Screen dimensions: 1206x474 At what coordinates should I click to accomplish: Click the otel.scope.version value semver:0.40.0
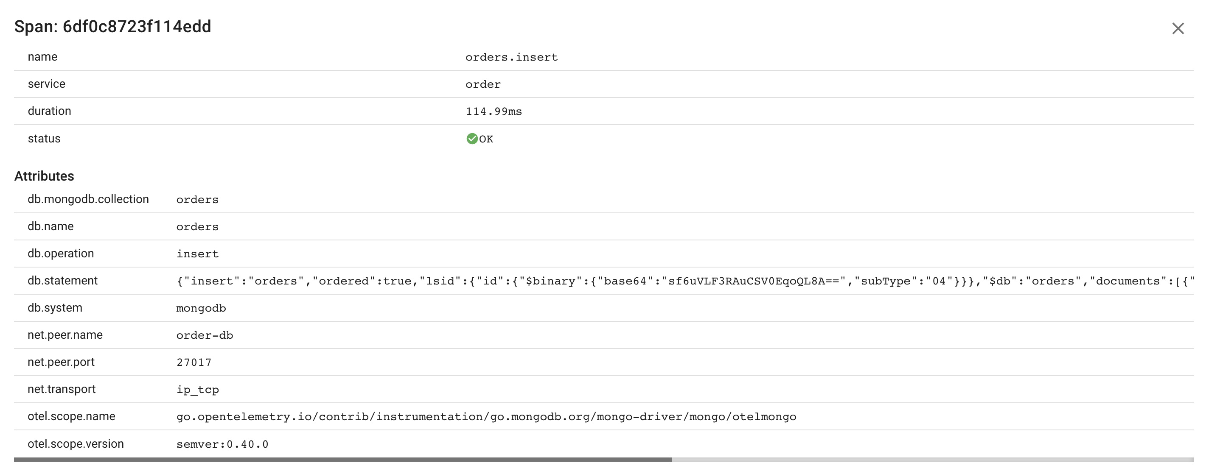222,444
